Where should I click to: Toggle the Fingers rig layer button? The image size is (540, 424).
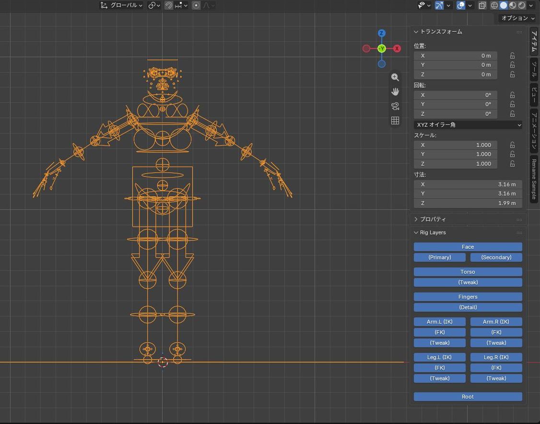[468, 297]
